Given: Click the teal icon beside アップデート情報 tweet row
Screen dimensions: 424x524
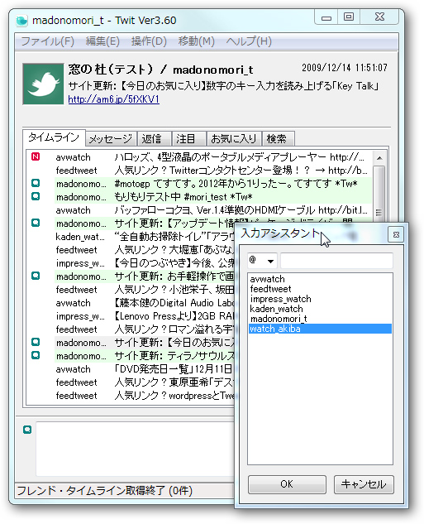Looking at the screenshot, I should pos(36,223).
